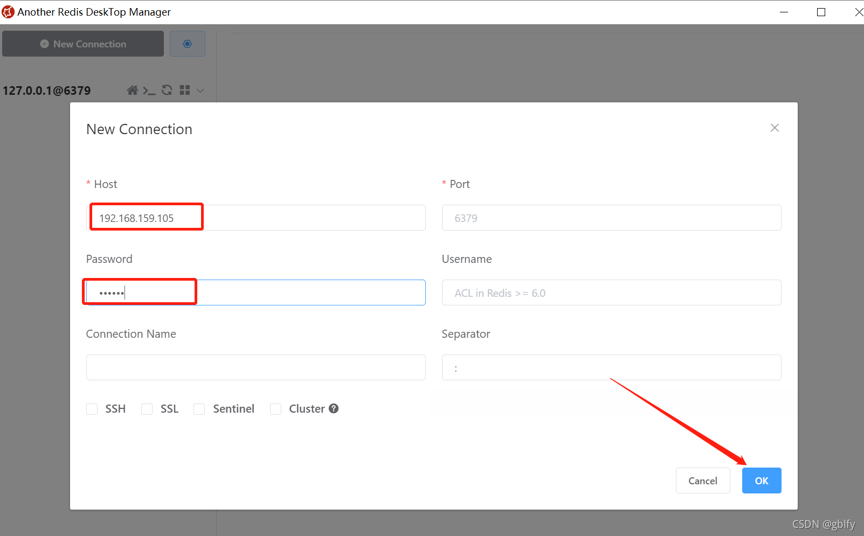864x536 pixels.
Task: Maximize the application window
Action: point(821,12)
